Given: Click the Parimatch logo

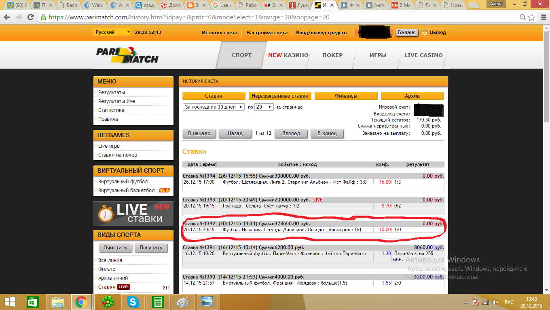Looking at the screenshot, I should (127, 55).
